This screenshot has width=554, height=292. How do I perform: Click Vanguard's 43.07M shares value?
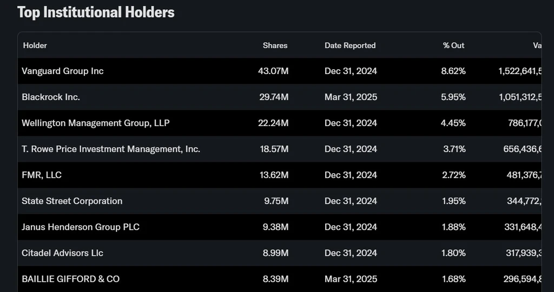point(273,71)
